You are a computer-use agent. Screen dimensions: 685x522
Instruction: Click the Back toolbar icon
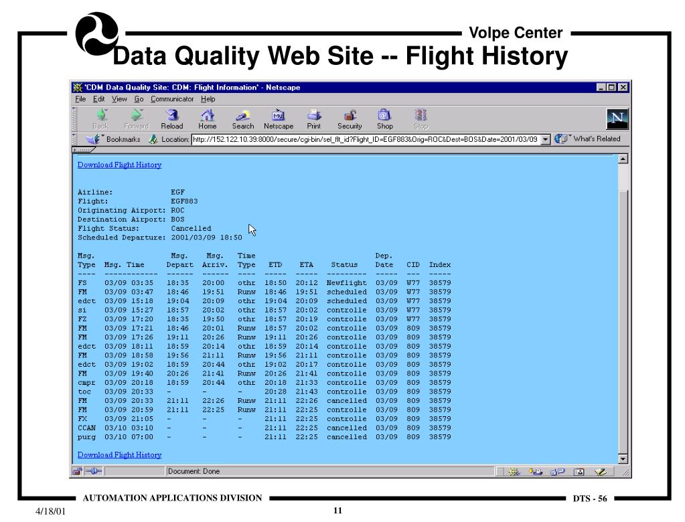pyautogui.click(x=101, y=115)
